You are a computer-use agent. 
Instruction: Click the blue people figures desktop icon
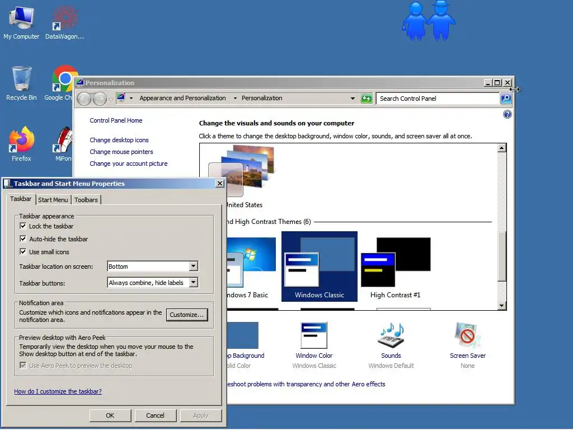coord(428,21)
